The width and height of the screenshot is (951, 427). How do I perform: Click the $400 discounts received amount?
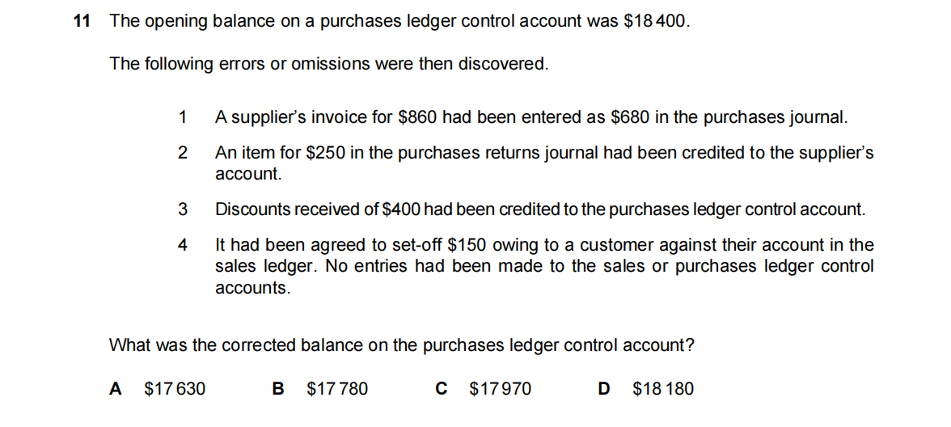[x=400, y=209]
